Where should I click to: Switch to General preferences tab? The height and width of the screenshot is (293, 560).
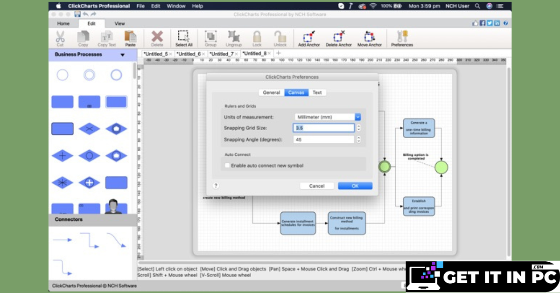(x=271, y=92)
